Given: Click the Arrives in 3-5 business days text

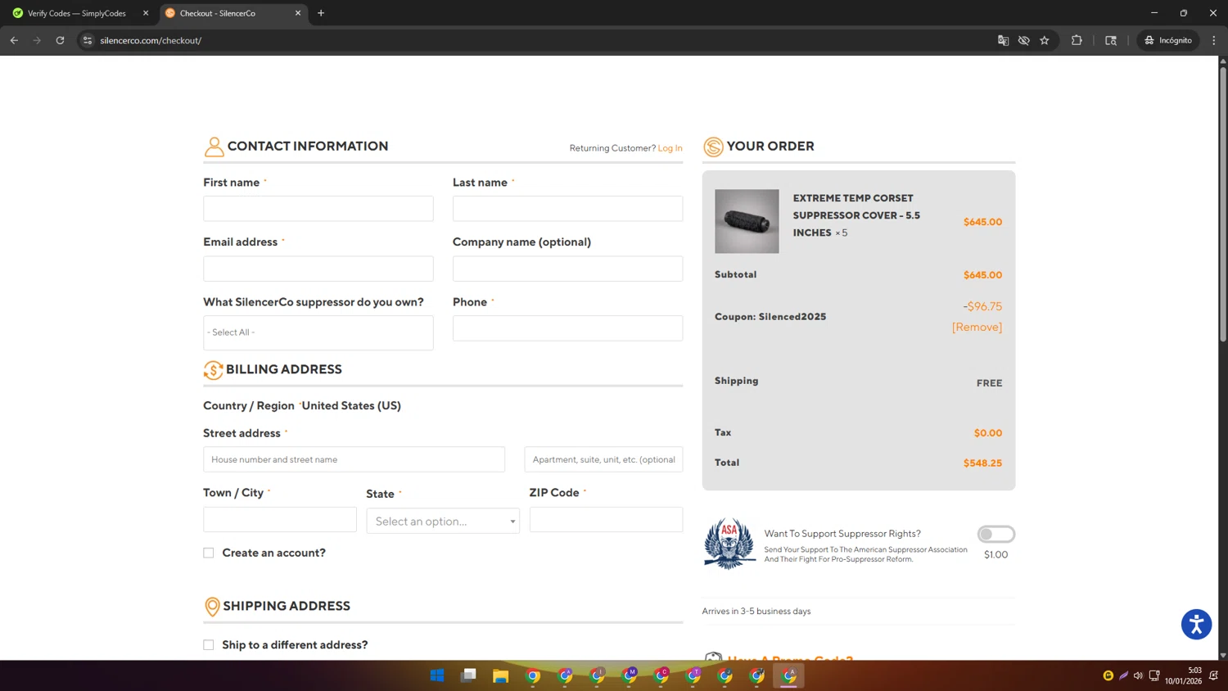Looking at the screenshot, I should tap(756, 612).
